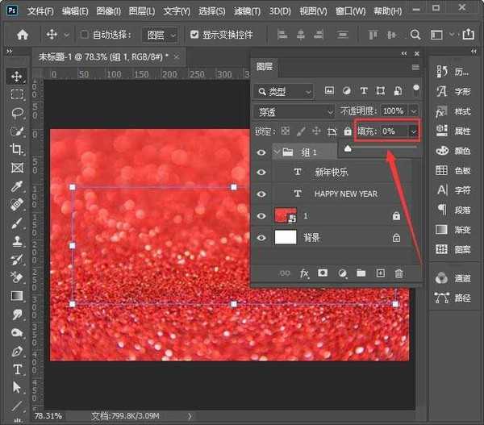484x425 pixels.
Task: Choose the Lasso tool
Action: (17, 112)
